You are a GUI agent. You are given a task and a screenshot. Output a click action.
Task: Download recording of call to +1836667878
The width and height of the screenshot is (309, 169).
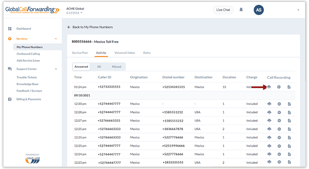[x=269, y=129]
